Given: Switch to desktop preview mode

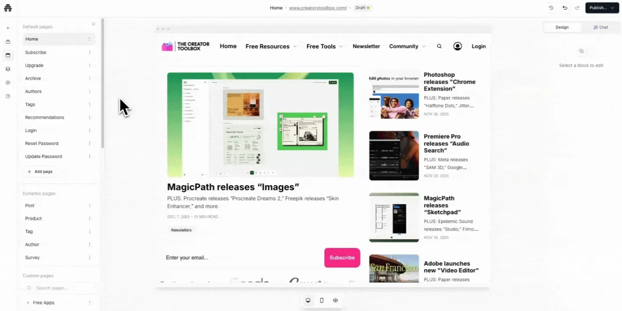Looking at the screenshot, I should (x=308, y=300).
